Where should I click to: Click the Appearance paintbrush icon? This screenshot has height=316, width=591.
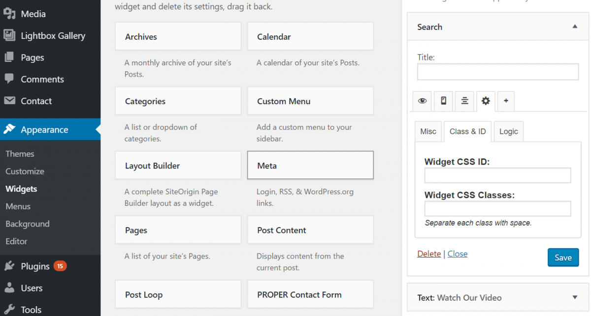point(10,129)
